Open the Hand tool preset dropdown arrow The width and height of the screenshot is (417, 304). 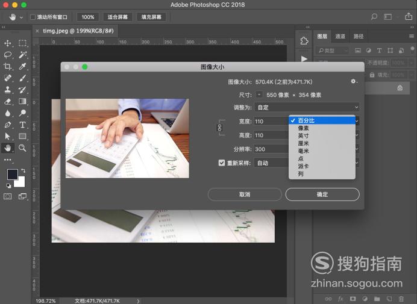click(21, 17)
